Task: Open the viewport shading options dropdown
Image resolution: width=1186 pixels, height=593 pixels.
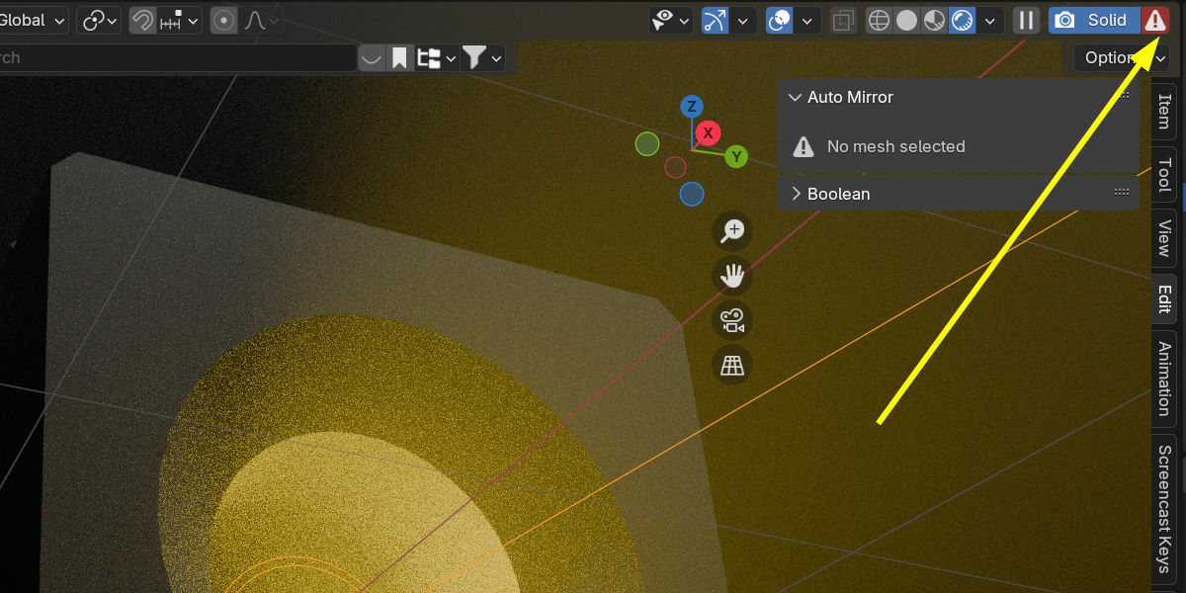Action: pos(989,20)
